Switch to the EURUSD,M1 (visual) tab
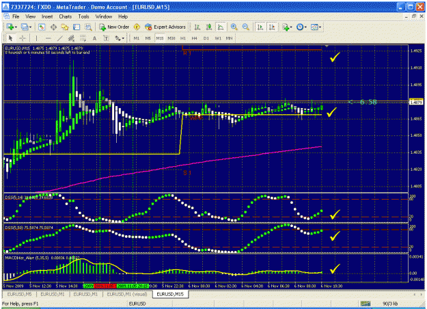Image resolution: width=427 pixels, height=309 pixels. coord(127,294)
